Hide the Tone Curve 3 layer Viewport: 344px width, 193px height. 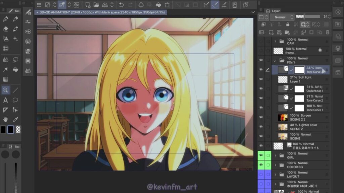pyautogui.click(x=261, y=70)
